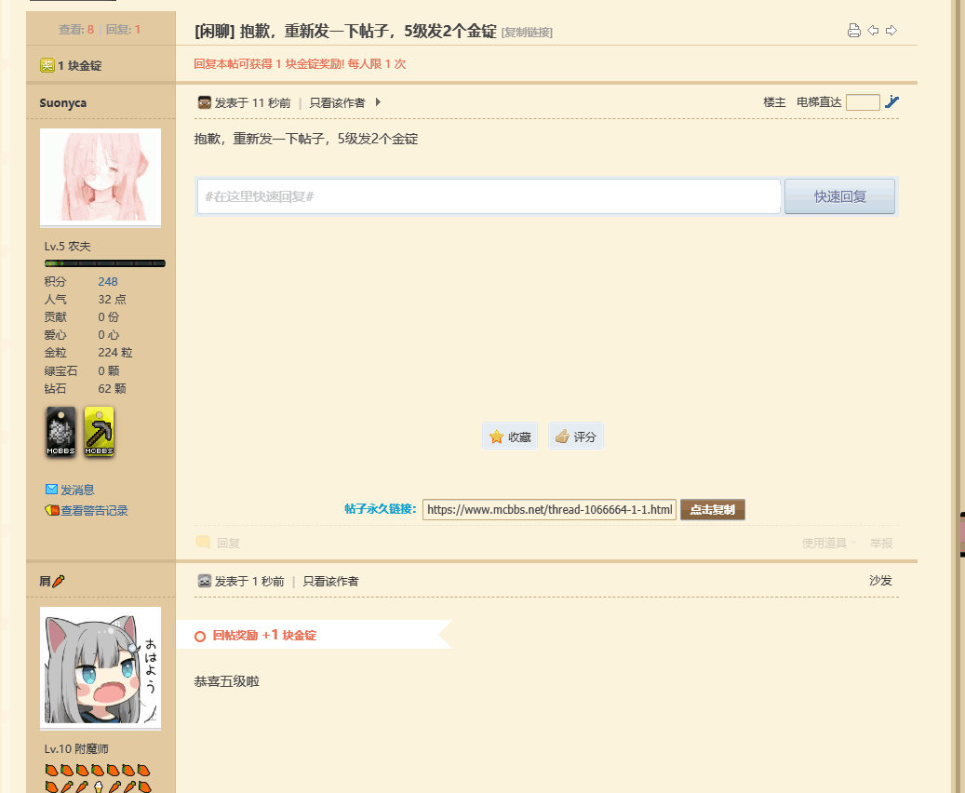Viewport: 965px width, 793px height.
Task: Click the 查看: 8 view count
Action: [76, 30]
